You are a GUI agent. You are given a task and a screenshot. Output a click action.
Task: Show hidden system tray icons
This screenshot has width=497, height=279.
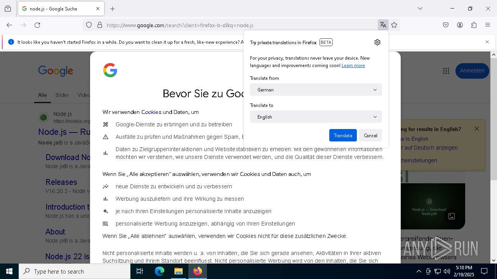coord(419,271)
